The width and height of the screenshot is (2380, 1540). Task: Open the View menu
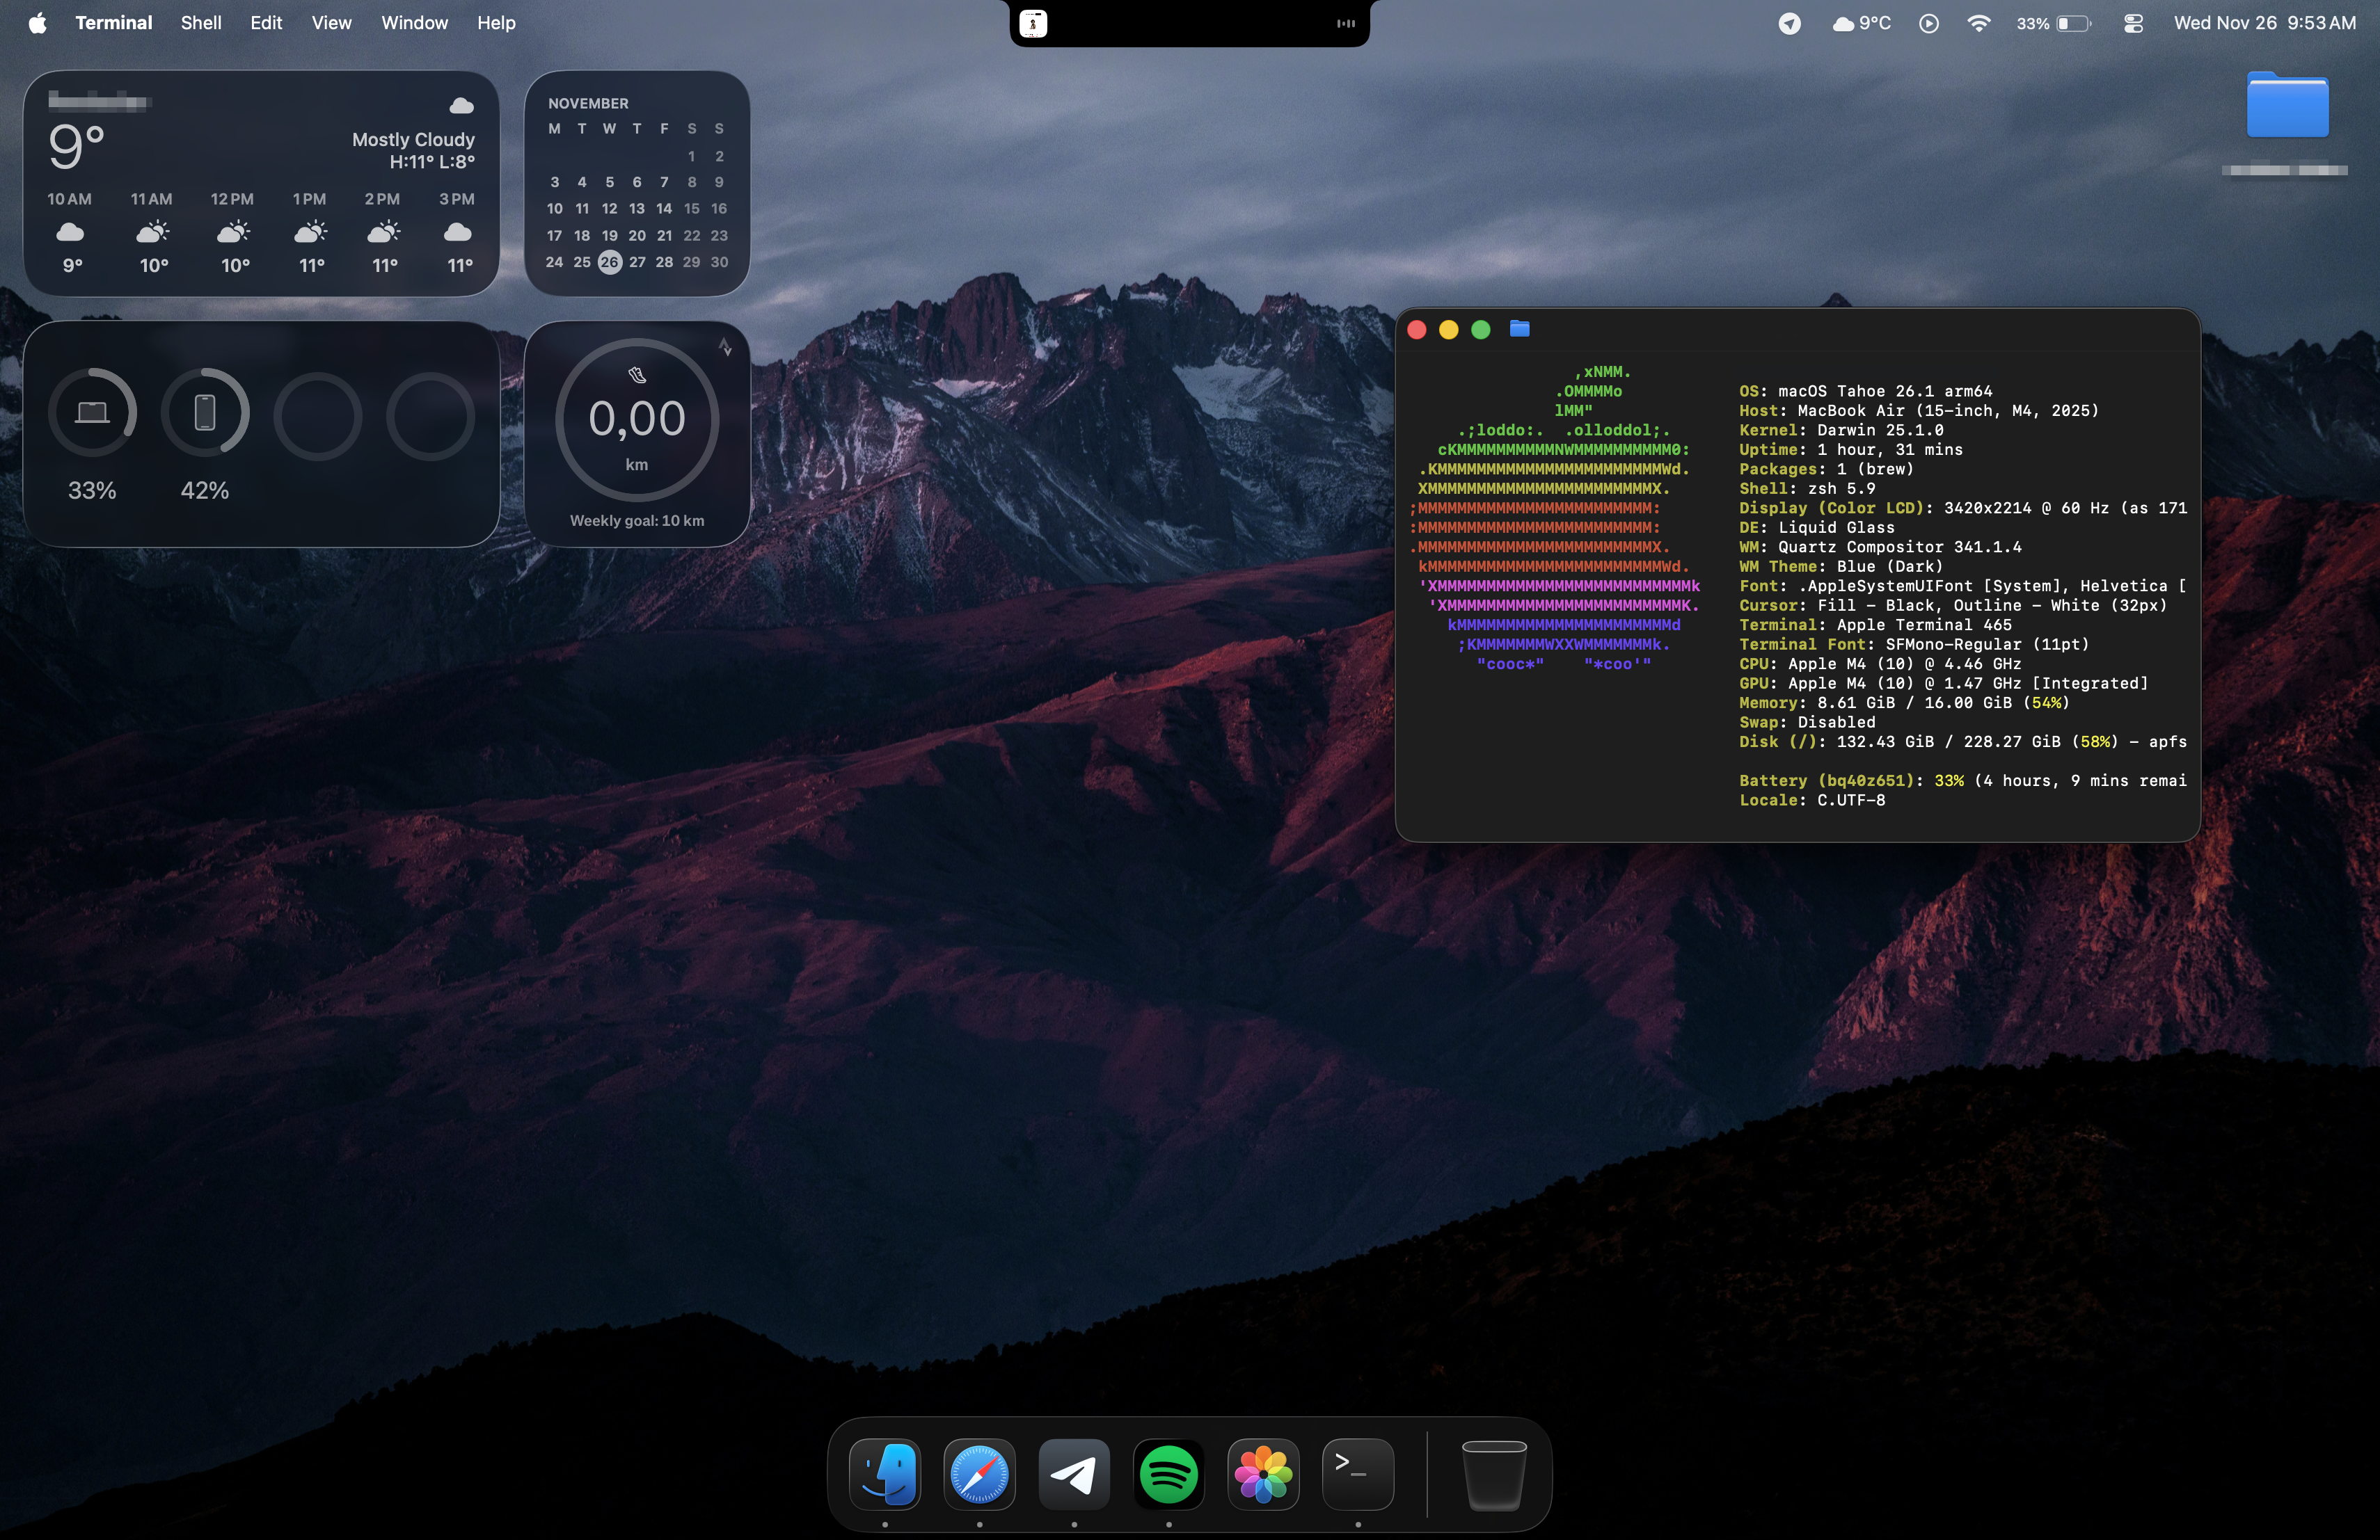click(331, 23)
